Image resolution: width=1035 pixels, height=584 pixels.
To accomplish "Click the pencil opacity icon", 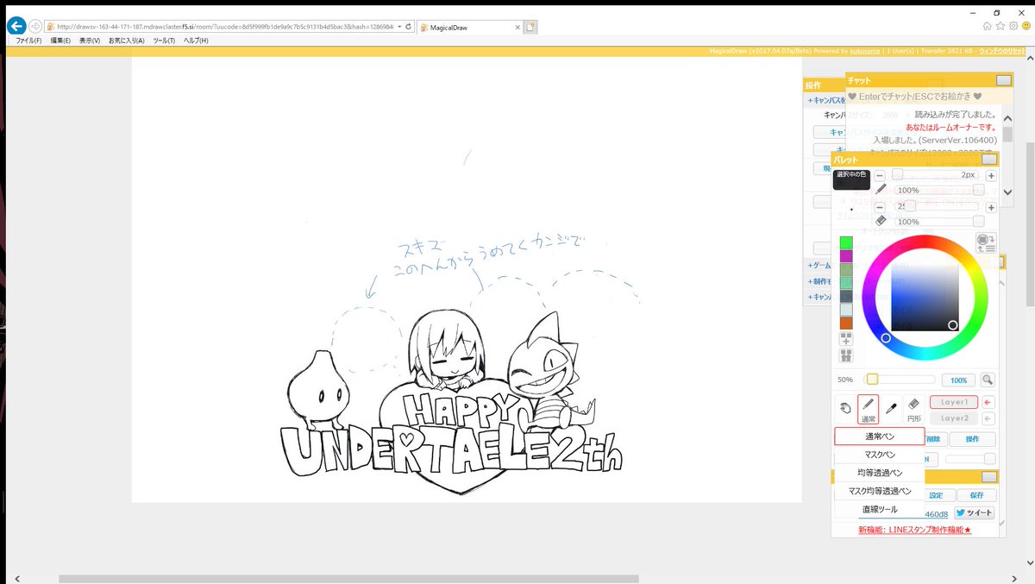I will pos(881,189).
